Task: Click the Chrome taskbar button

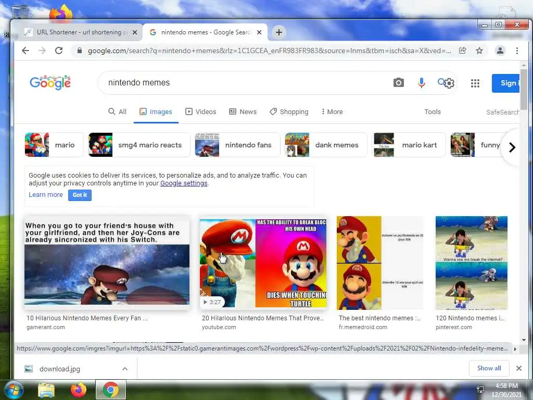Action: (x=111, y=390)
